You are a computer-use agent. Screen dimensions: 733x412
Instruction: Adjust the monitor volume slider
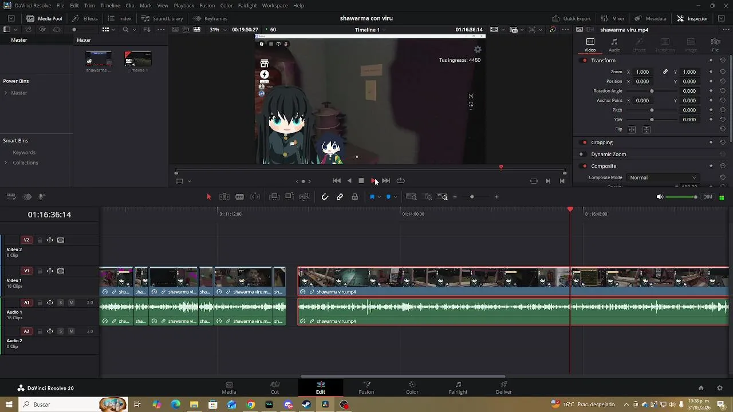click(x=683, y=197)
